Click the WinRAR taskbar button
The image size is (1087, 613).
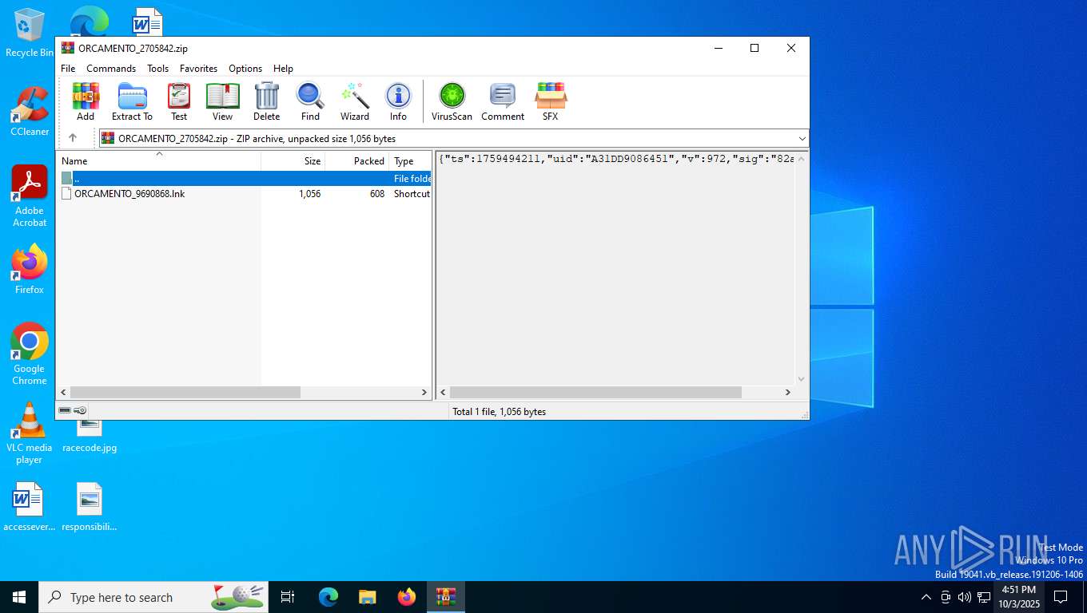[x=446, y=597]
